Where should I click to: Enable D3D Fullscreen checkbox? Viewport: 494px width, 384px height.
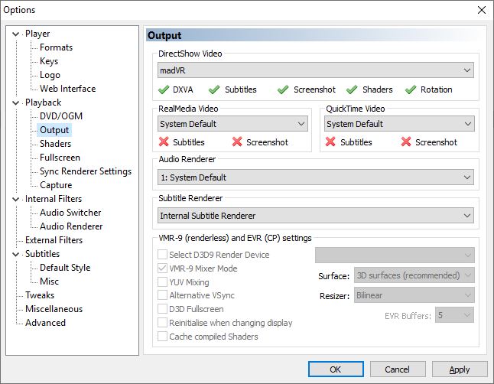[162, 308]
